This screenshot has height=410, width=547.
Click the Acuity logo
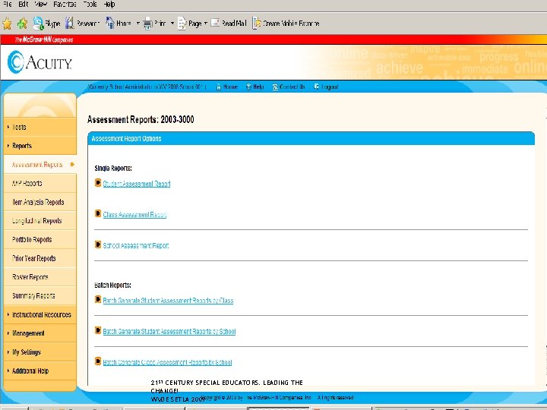coord(40,62)
